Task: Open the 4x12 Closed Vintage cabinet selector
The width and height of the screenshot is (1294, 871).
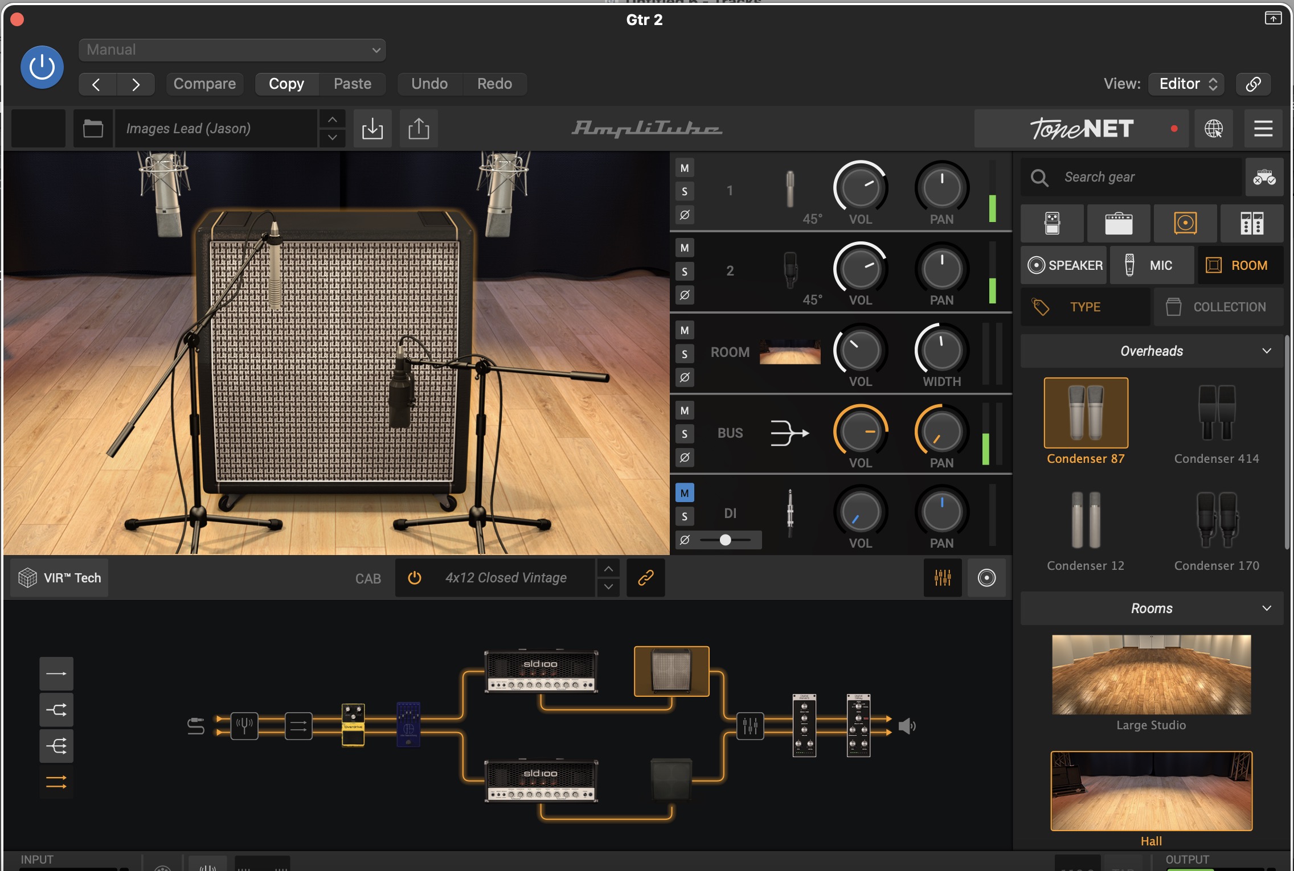Action: (x=506, y=578)
